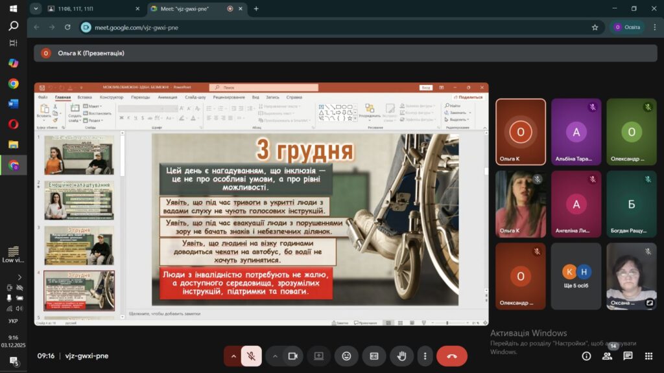Turn on closed captions

tap(374, 356)
